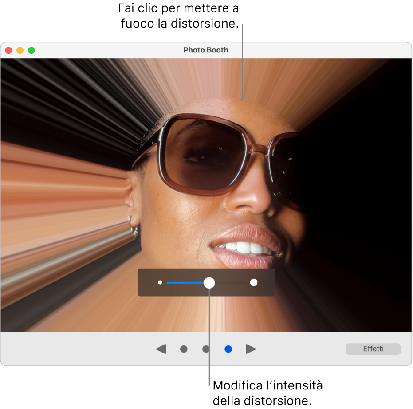
Task: Click the large-dot maximum end of slider
Action: tap(254, 283)
